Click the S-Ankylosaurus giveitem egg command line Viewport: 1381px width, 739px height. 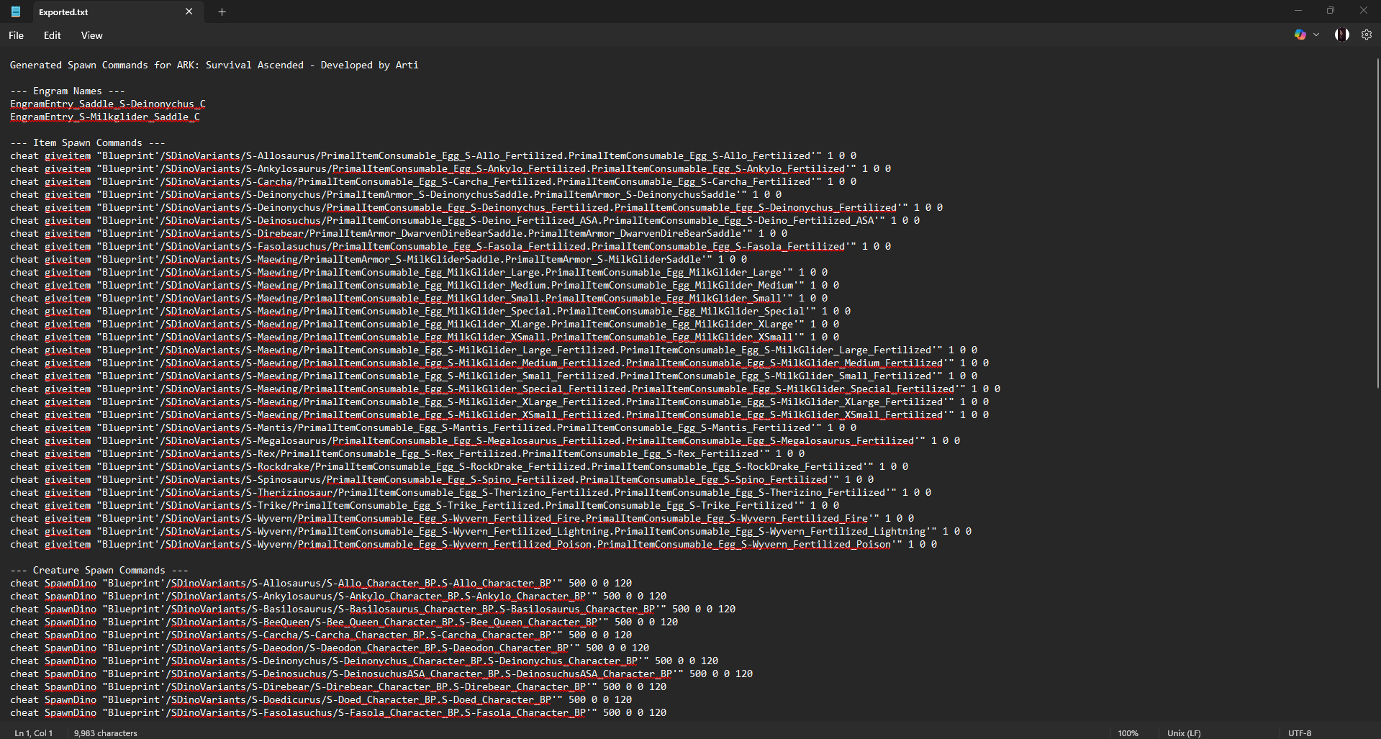[450, 168]
